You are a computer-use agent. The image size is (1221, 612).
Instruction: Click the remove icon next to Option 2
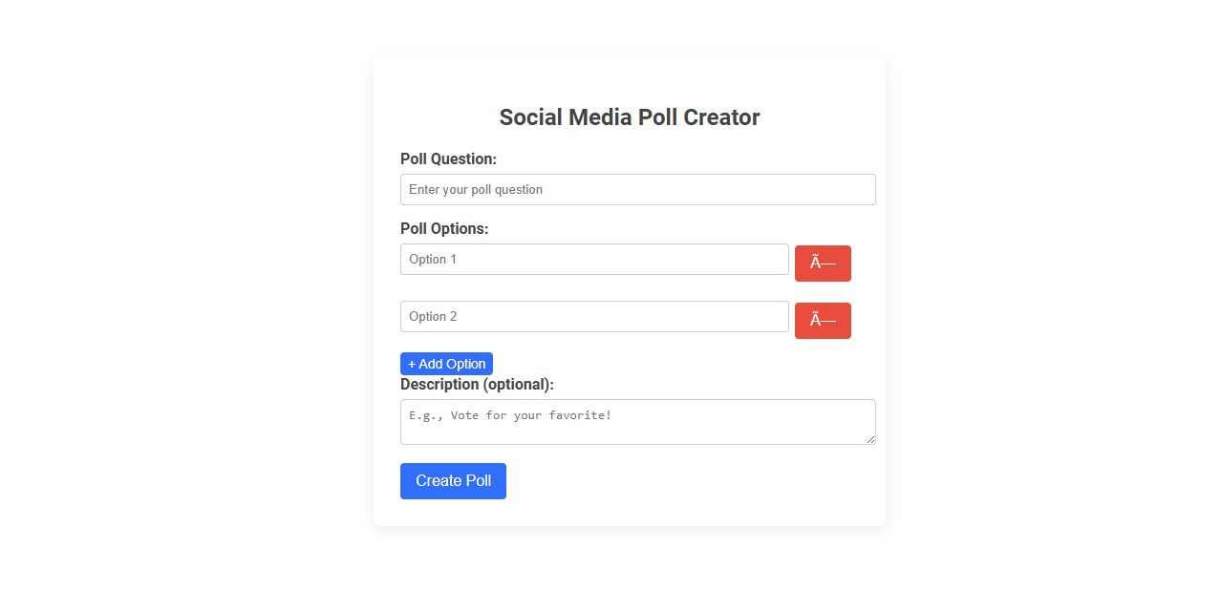coord(823,321)
